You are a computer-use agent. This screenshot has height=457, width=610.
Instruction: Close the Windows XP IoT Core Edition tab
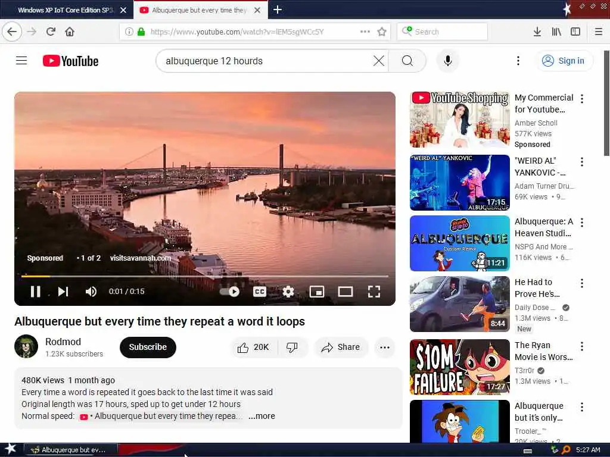click(x=123, y=10)
